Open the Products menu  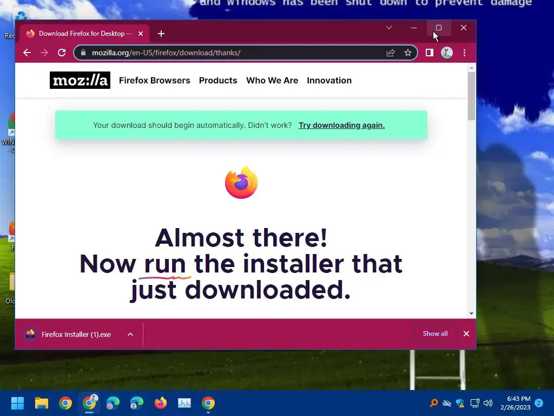218,80
